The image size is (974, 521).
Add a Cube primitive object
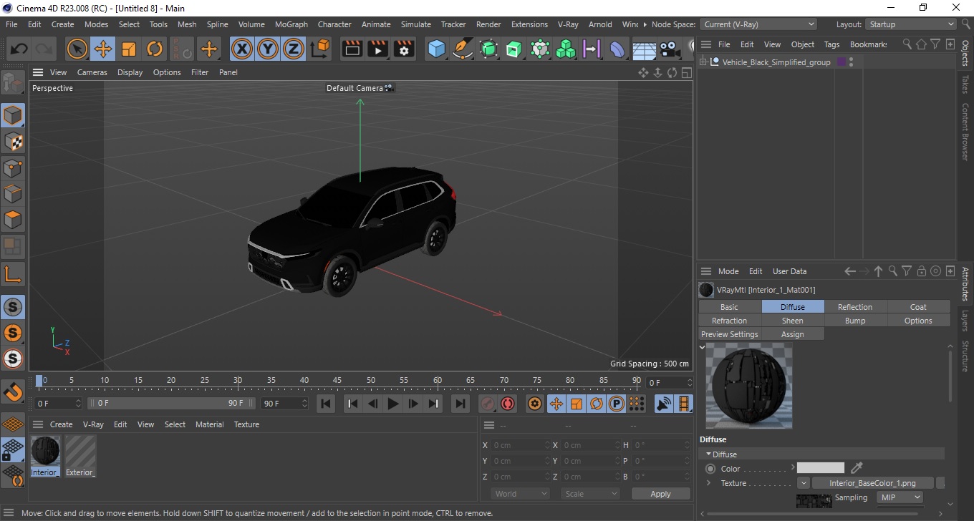(436, 49)
